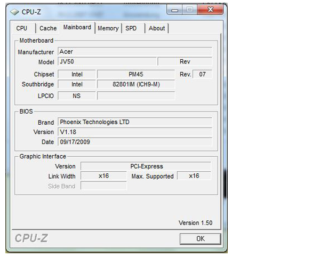Click the Max. Supported x16 field

pyautogui.click(x=194, y=176)
